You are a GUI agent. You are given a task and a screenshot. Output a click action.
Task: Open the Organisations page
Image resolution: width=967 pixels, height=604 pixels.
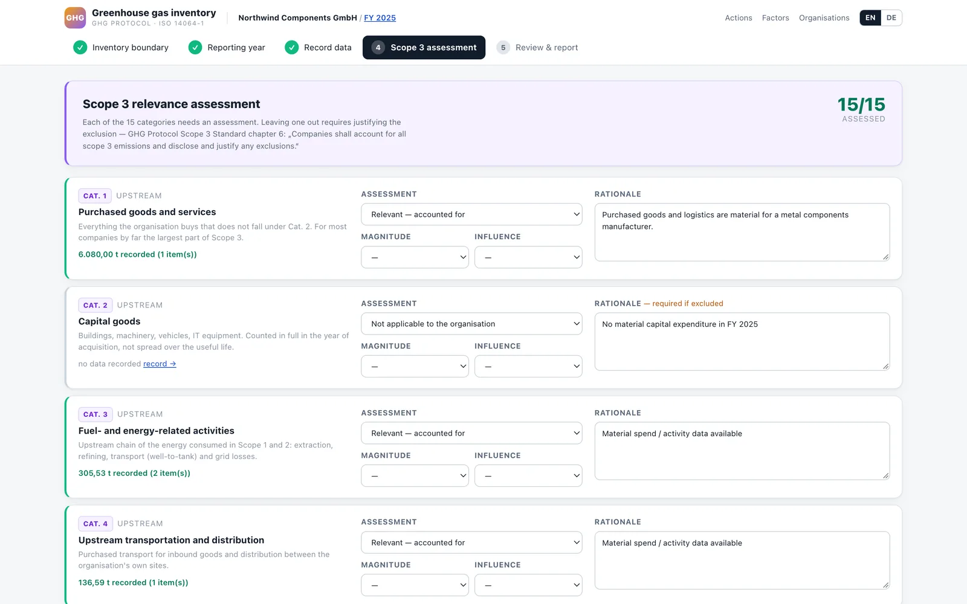click(824, 18)
